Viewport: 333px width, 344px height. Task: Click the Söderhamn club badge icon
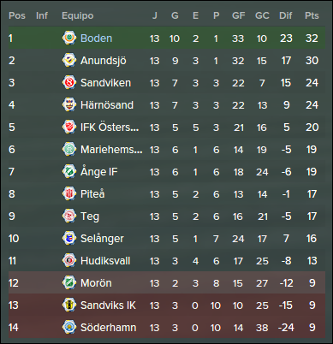pyautogui.click(x=69, y=327)
